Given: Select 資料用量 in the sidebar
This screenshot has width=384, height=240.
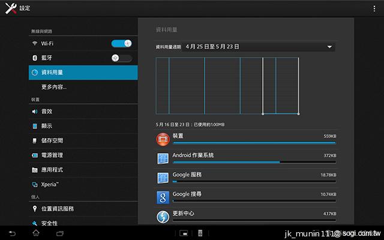Looking at the screenshot, I should click(83, 73).
